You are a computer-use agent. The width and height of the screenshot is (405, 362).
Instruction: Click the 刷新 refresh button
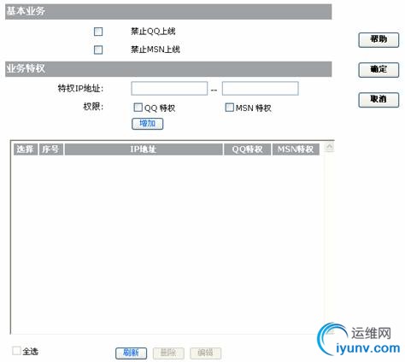tap(132, 353)
